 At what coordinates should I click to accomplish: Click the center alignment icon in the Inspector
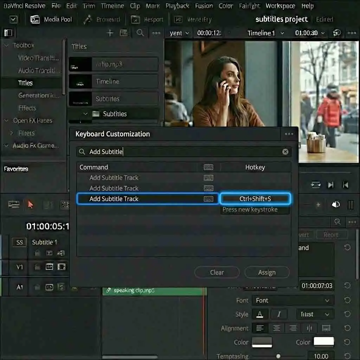pos(276,328)
